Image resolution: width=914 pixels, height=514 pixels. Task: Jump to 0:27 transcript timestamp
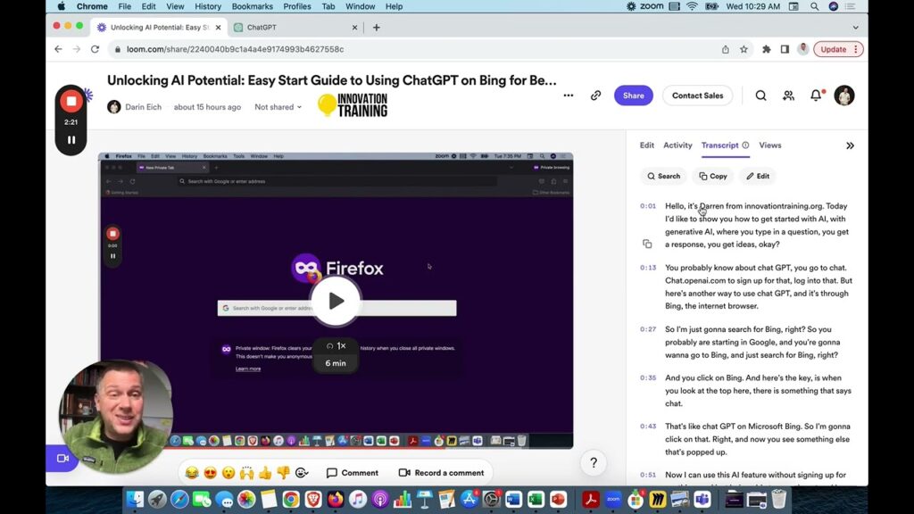click(647, 329)
